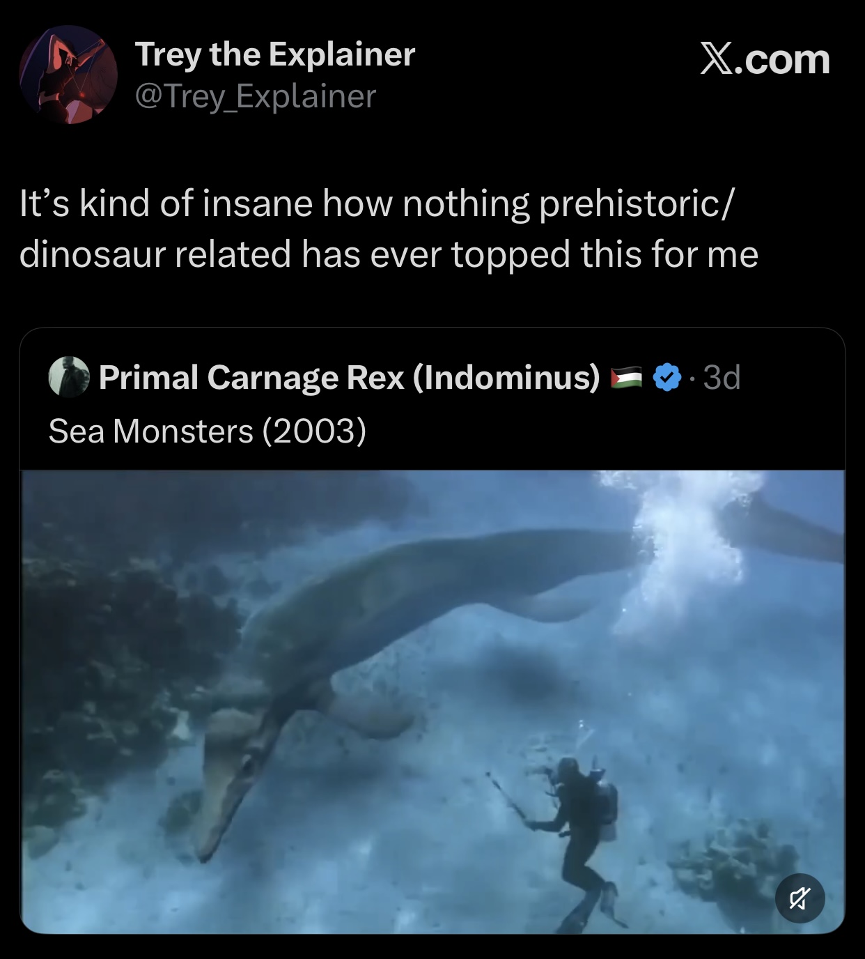Click the Palestinian flag emoji
The height and width of the screenshot is (959, 865).
pyautogui.click(x=625, y=378)
